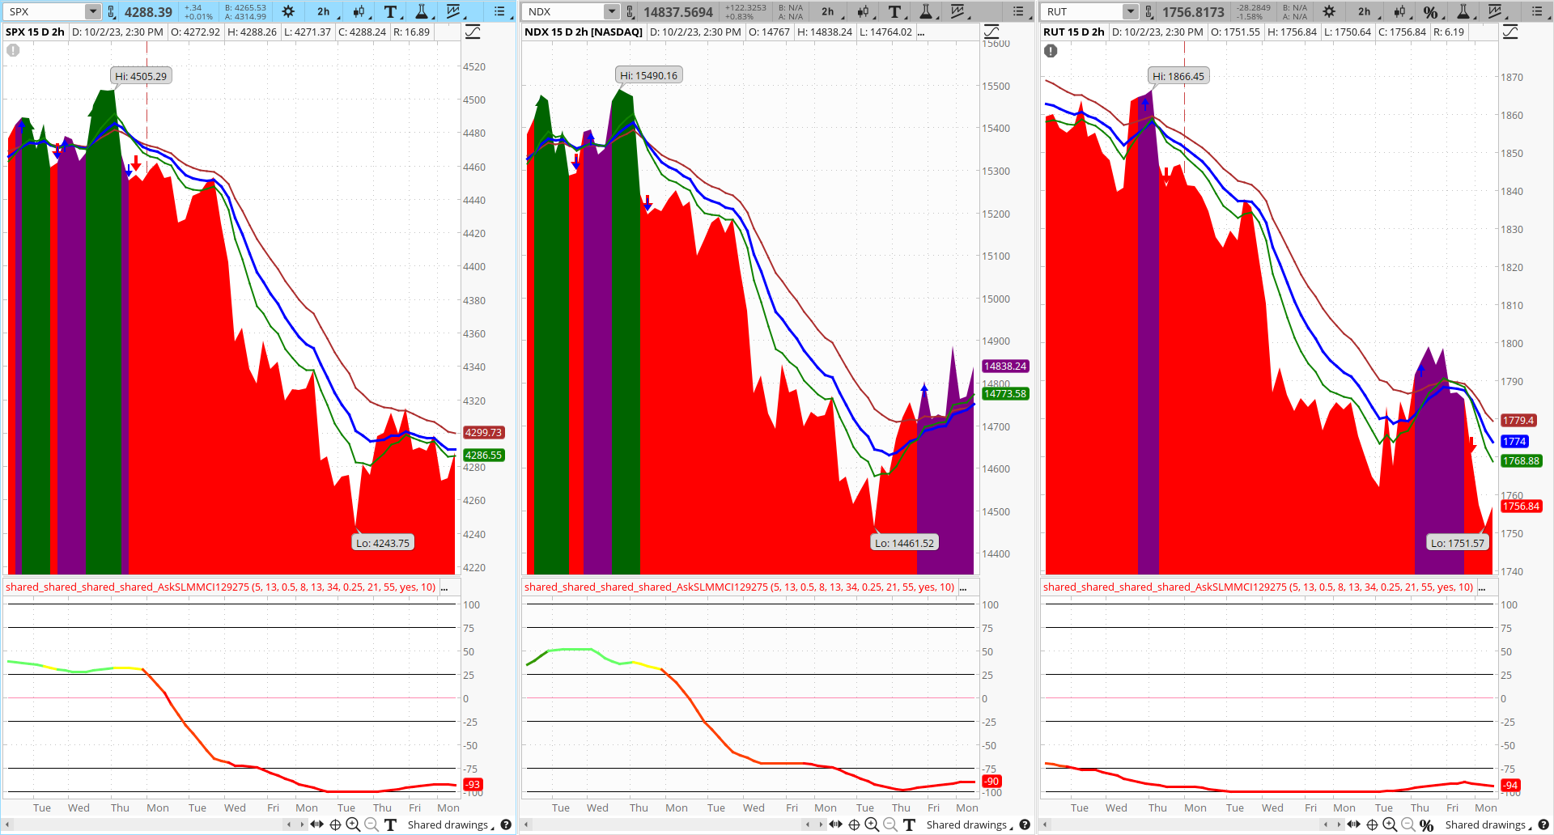Click NDX scroll-left arrow at bottom
Image resolution: width=1554 pixels, height=835 pixels.
coord(526,824)
